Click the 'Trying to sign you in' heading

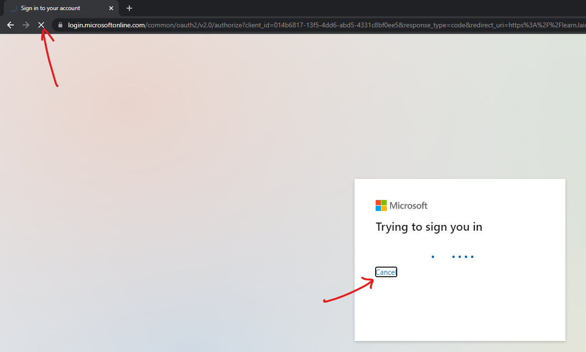pos(429,227)
